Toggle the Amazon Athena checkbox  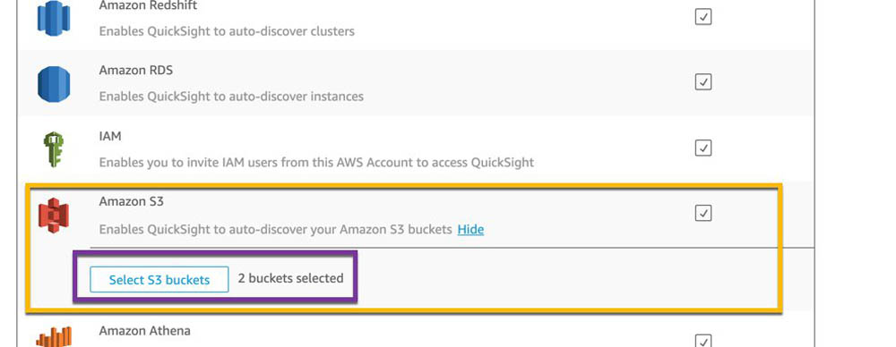click(x=702, y=340)
